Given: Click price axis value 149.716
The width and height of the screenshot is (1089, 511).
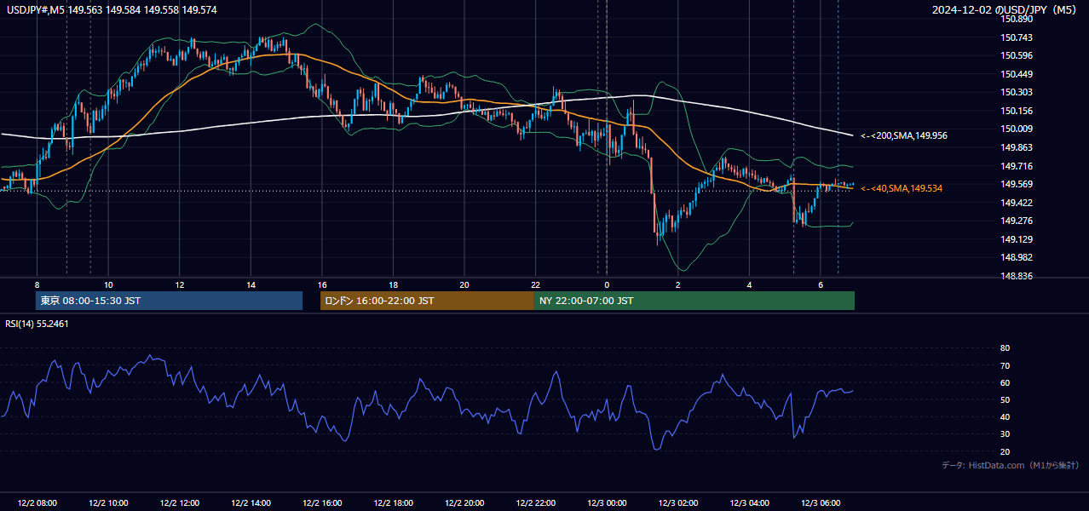Looking at the screenshot, I should (x=1017, y=166).
